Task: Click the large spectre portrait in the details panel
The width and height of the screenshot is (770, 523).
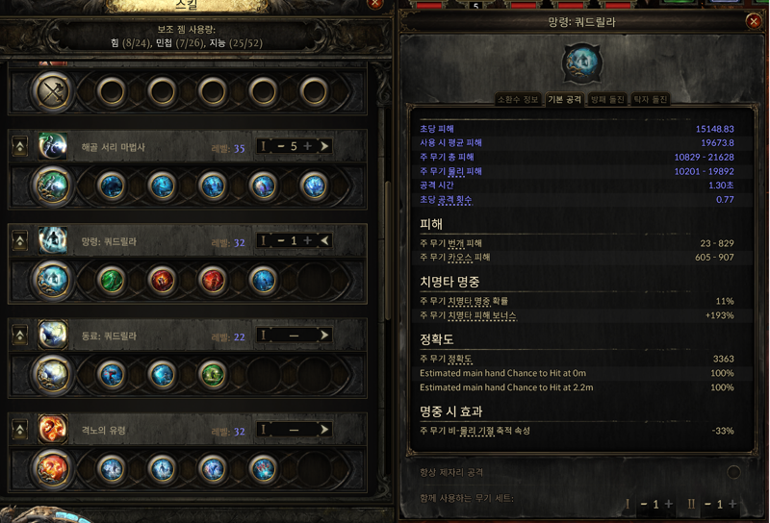Action: 582,63
